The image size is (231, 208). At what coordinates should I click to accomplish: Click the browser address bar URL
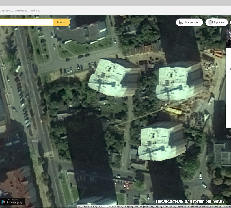click(x=20, y=10)
